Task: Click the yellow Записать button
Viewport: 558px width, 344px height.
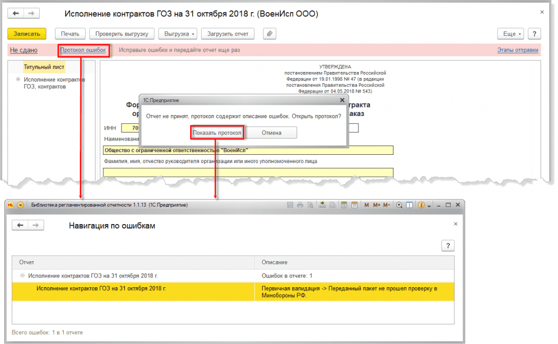Action: [x=27, y=34]
